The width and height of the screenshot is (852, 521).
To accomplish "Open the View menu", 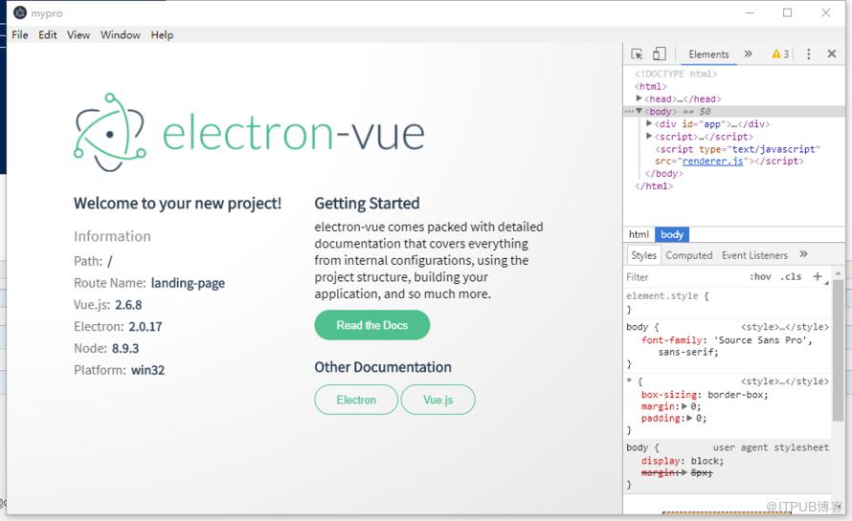I will tap(78, 34).
